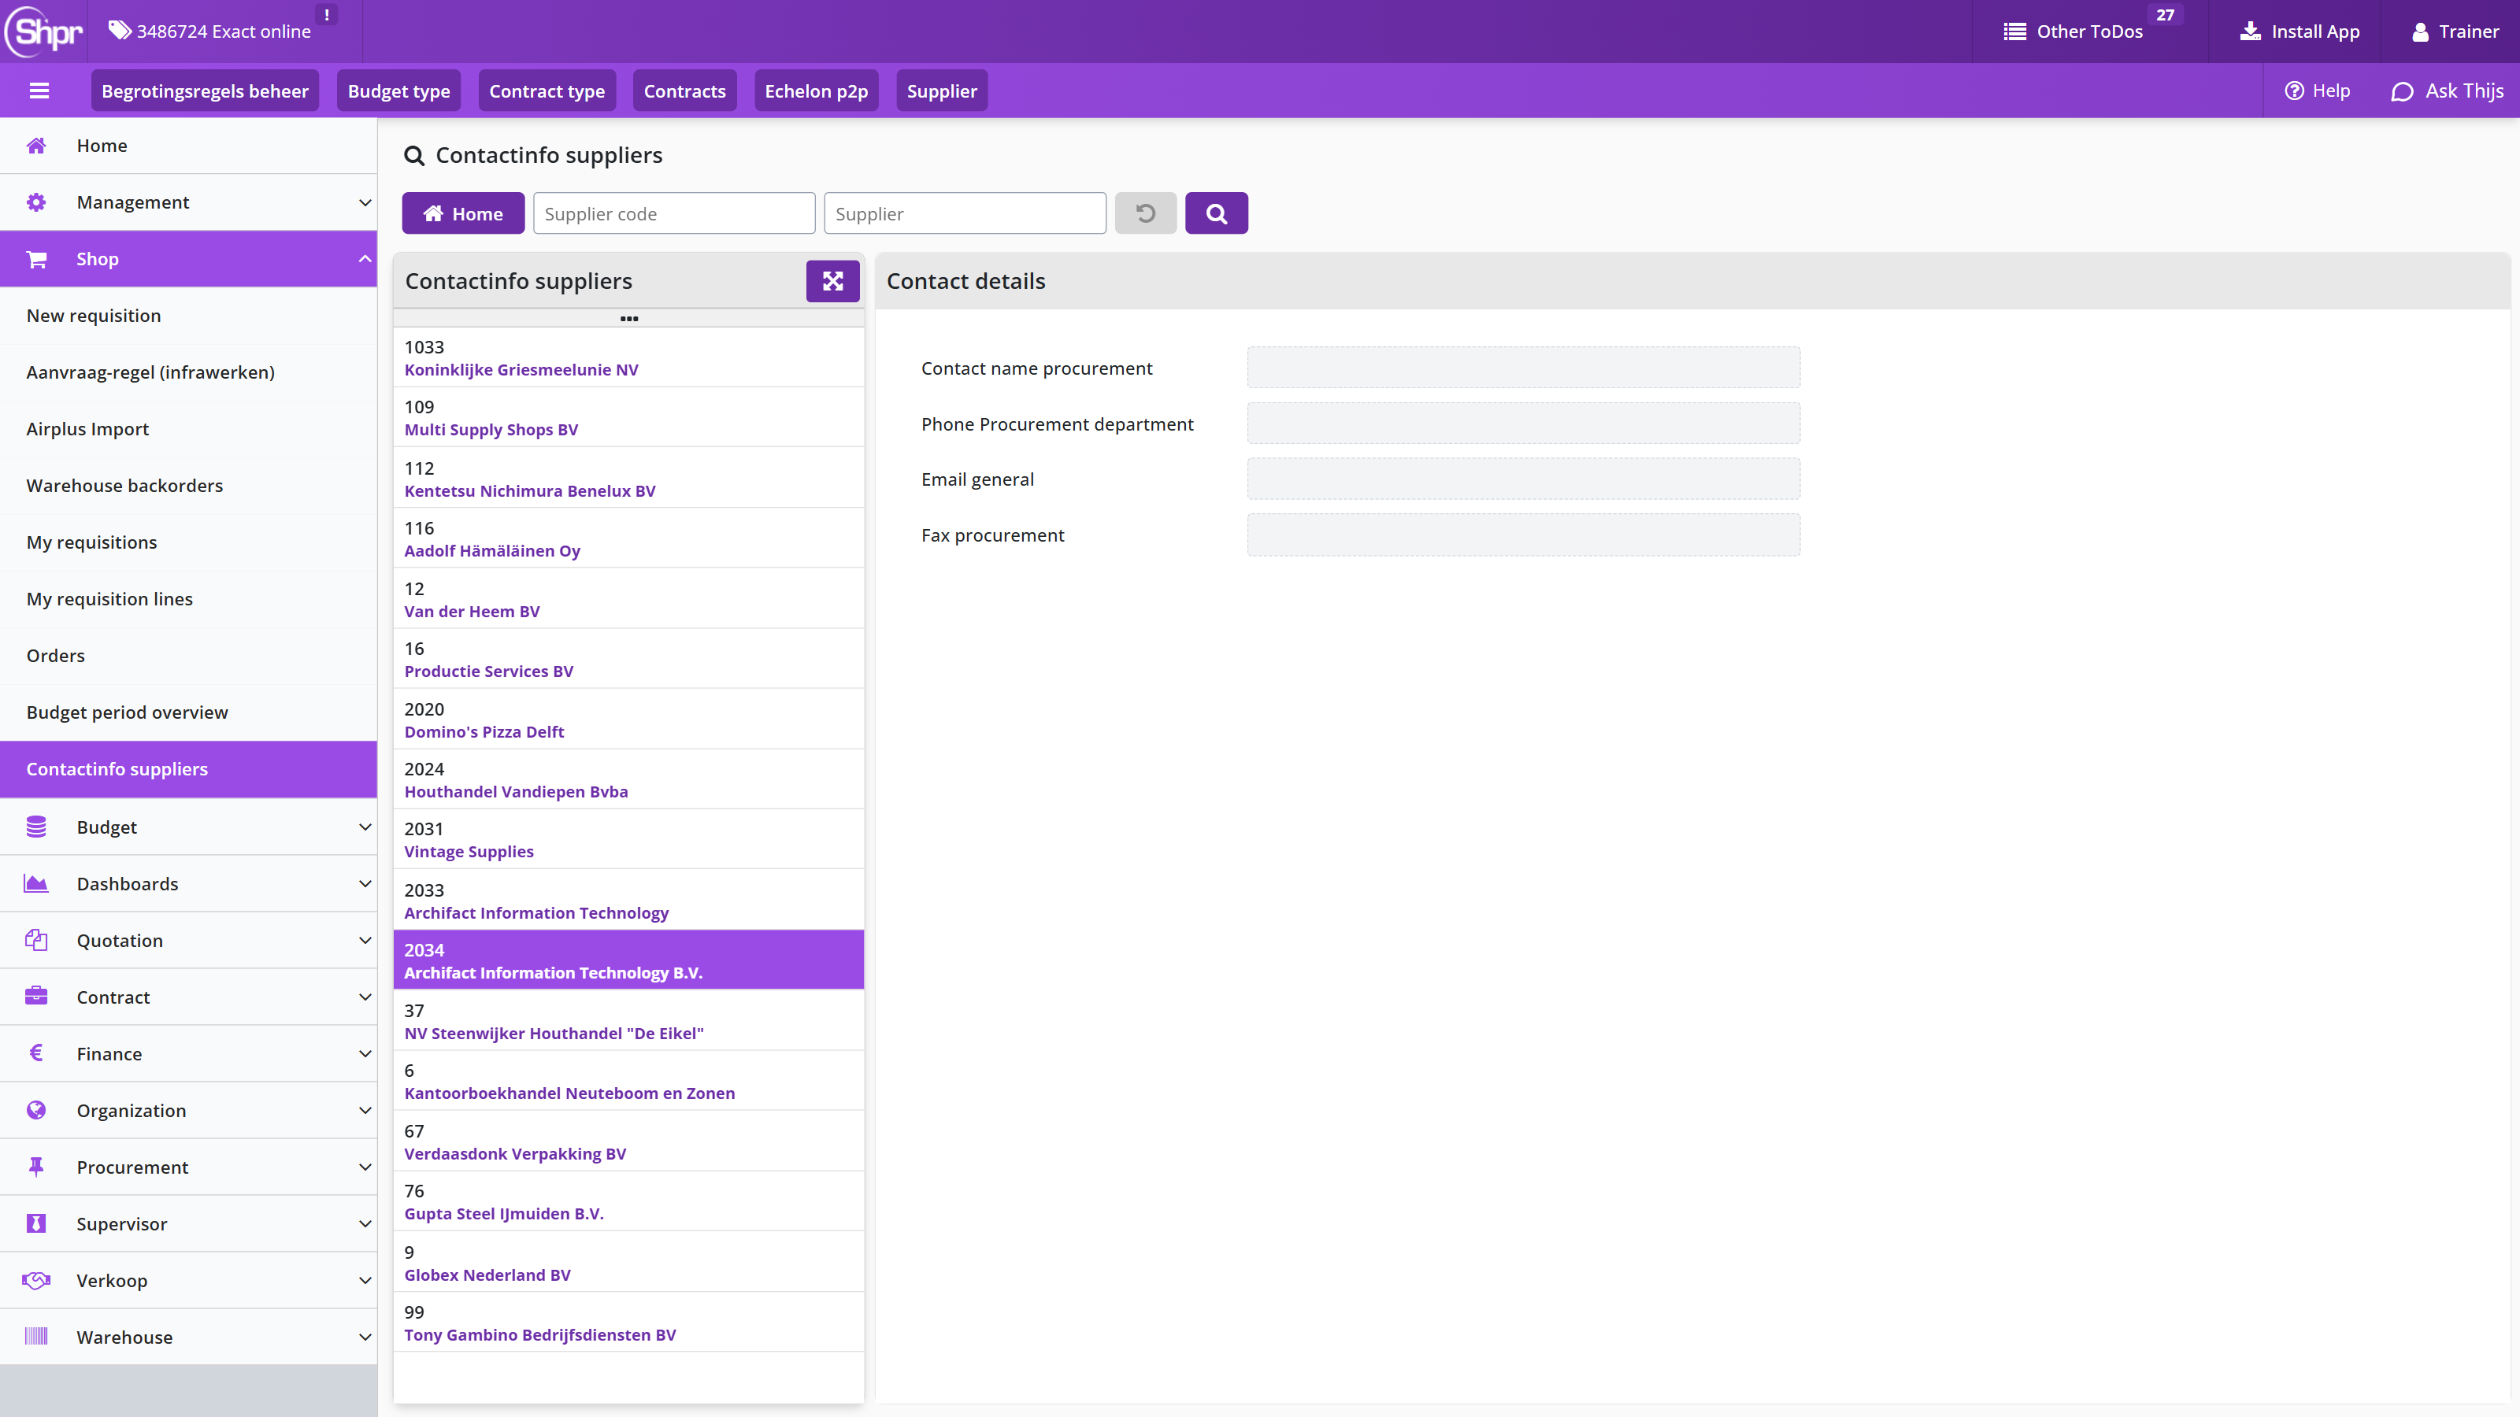Click the tag icon next to 3486724 Exact online
2520x1417 pixels.
pos(120,31)
